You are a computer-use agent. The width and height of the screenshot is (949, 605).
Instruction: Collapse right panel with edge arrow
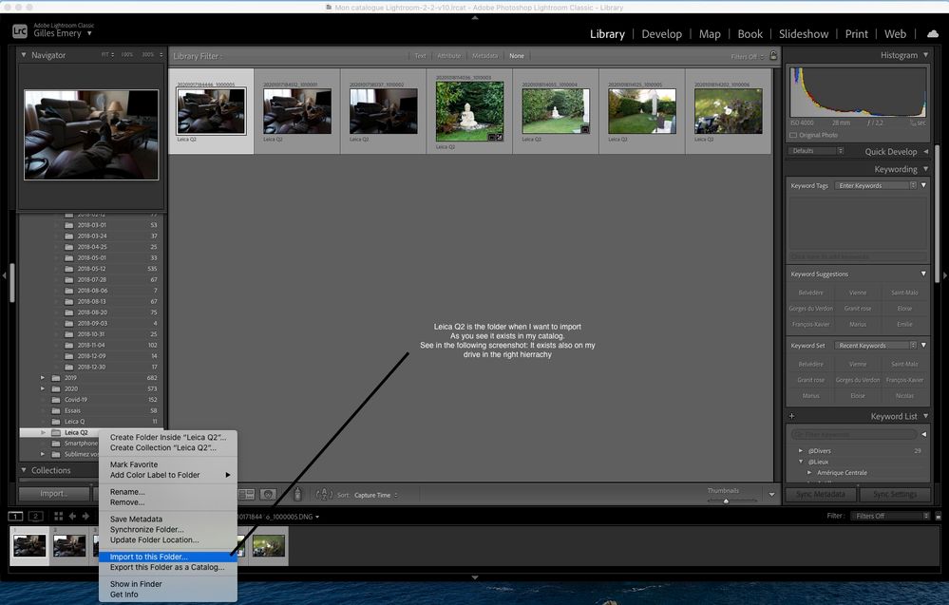[945, 275]
